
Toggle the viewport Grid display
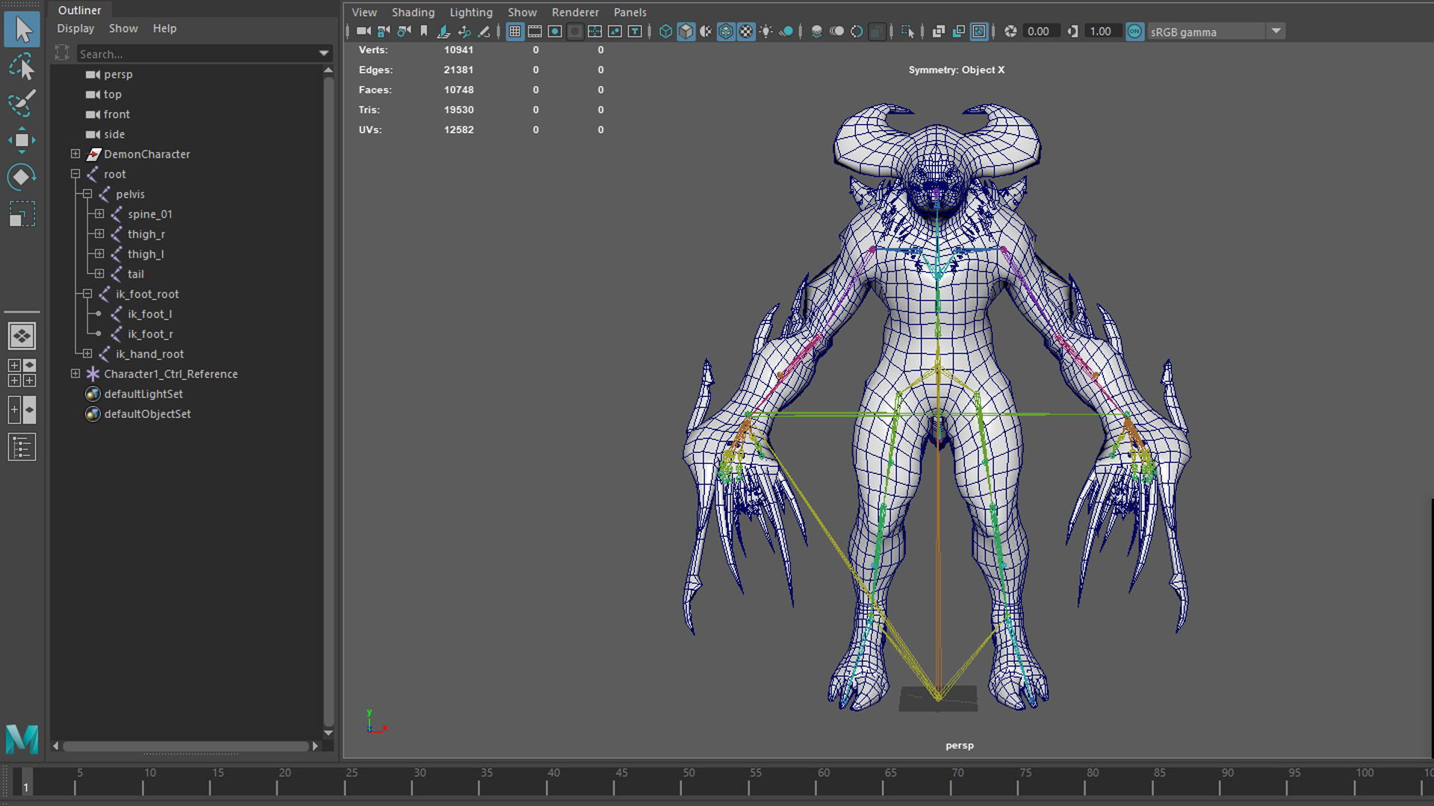tap(515, 31)
